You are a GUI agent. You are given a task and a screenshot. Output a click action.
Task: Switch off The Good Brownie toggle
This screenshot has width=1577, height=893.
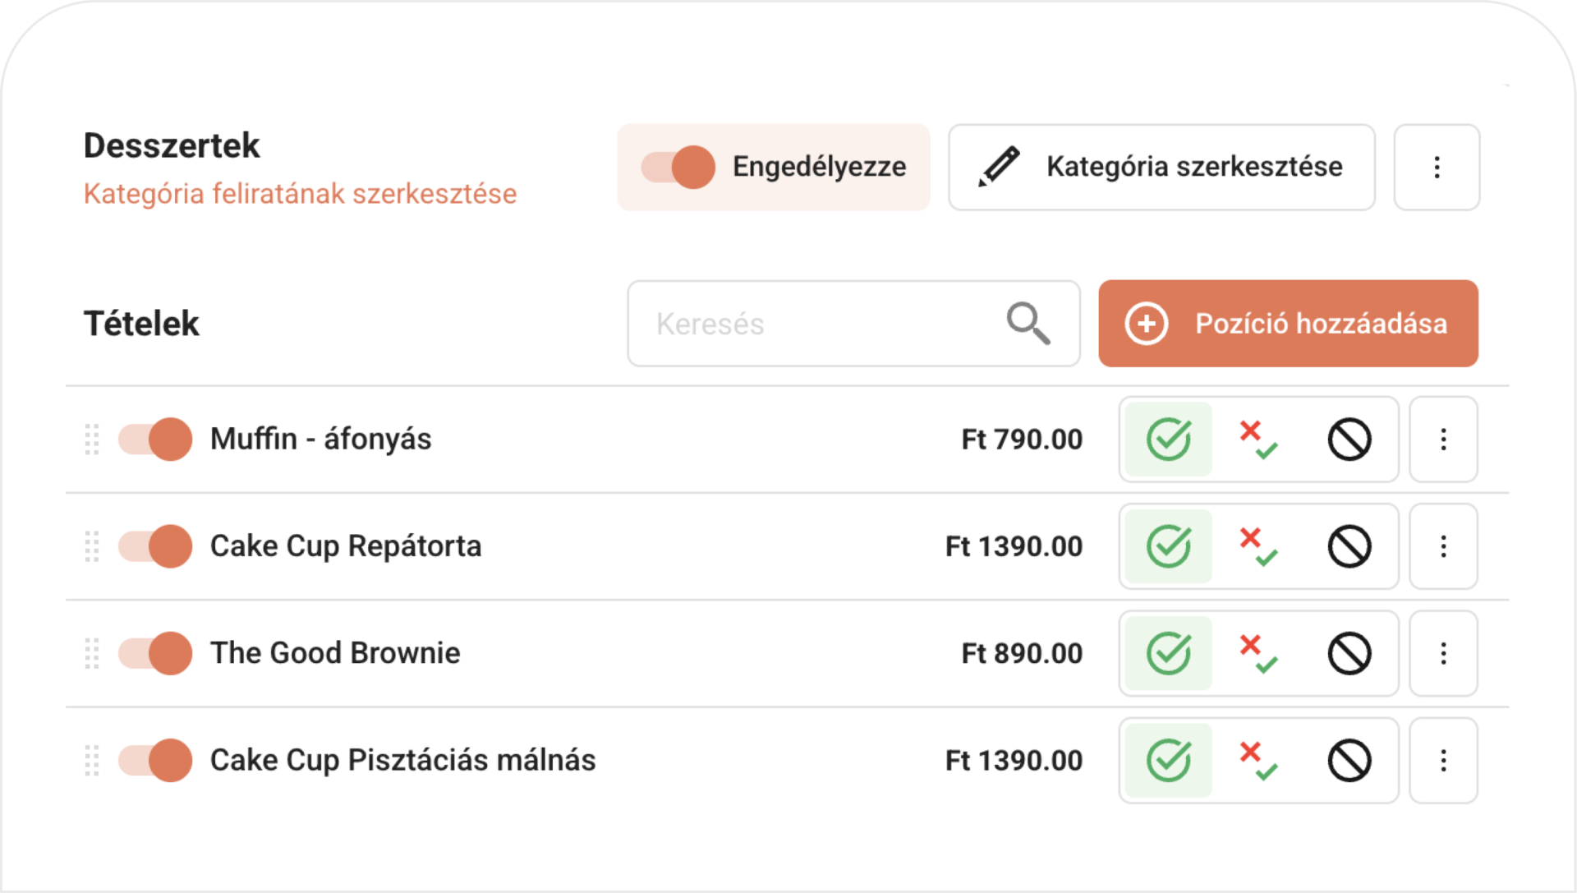pyautogui.click(x=155, y=653)
